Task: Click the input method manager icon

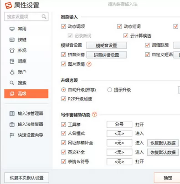Action: [12, 114]
